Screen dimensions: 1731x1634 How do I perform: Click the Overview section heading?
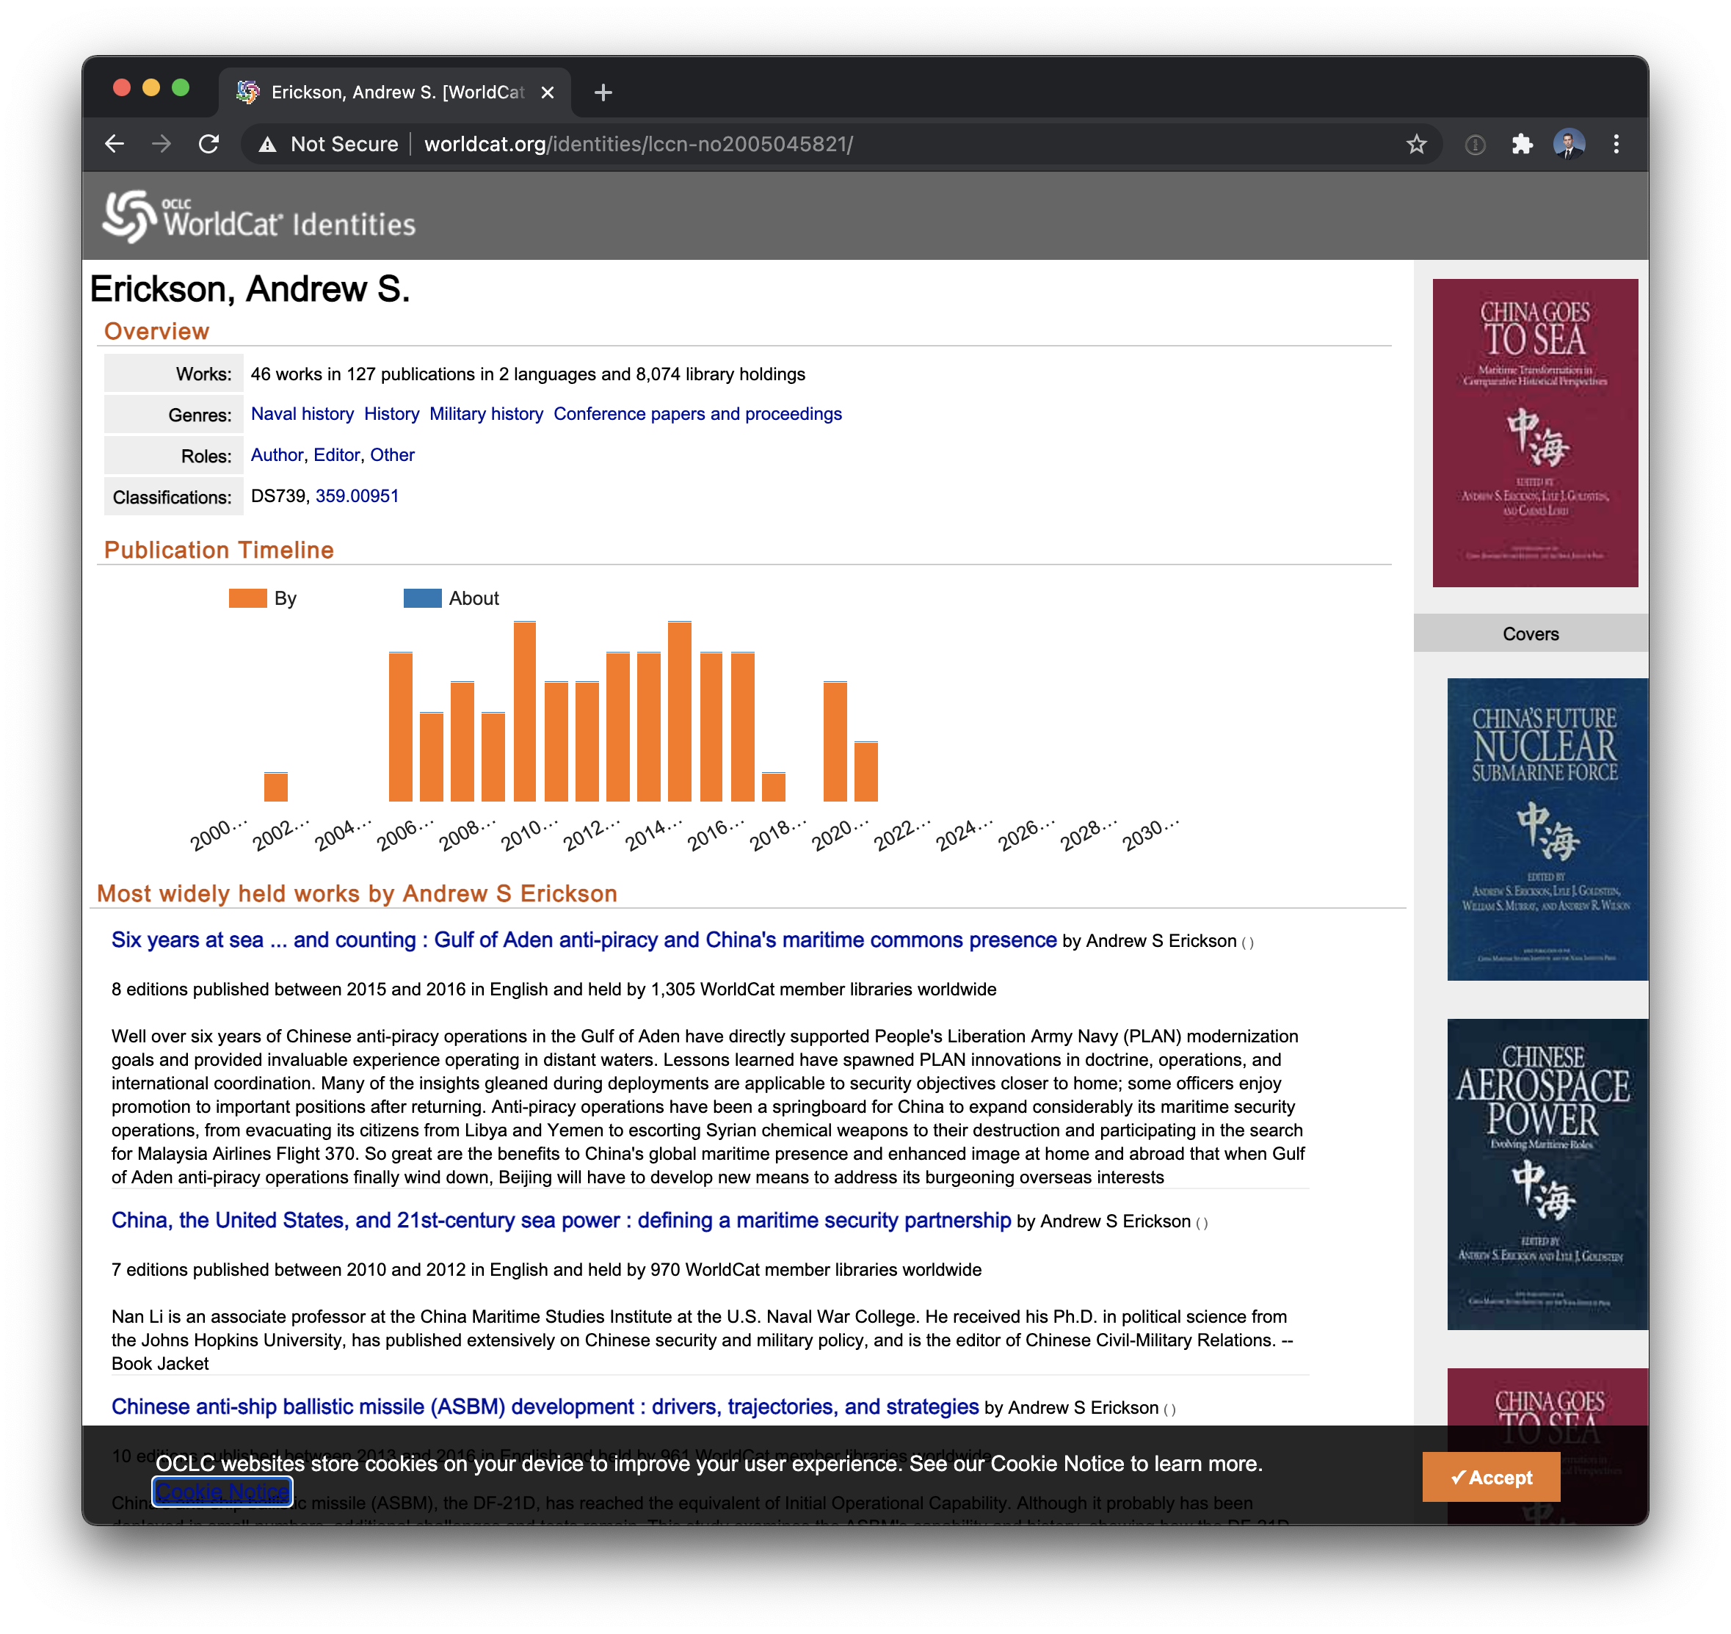(157, 331)
